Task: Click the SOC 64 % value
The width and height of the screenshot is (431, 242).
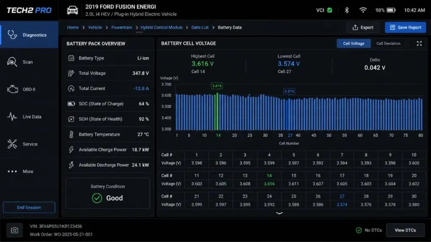Action: click(144, 104)
